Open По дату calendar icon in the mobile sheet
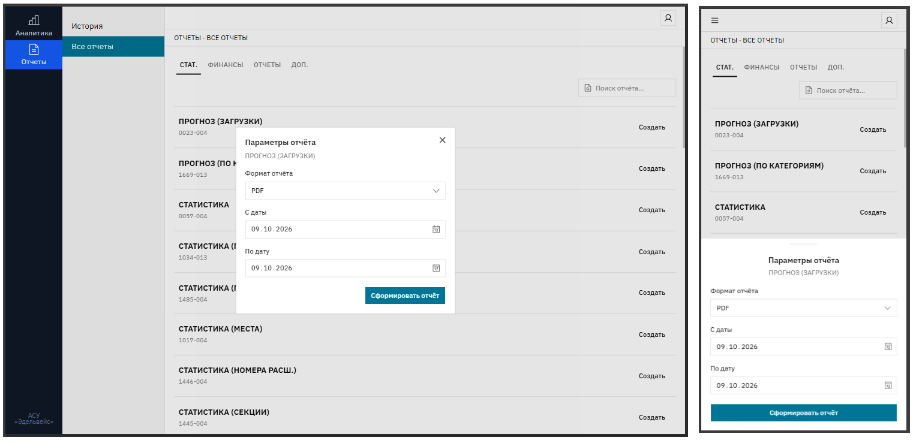 888,385
